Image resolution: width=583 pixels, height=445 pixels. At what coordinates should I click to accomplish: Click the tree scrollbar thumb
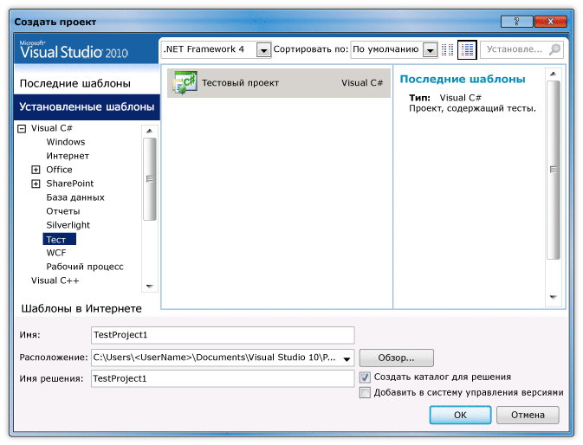150,179
